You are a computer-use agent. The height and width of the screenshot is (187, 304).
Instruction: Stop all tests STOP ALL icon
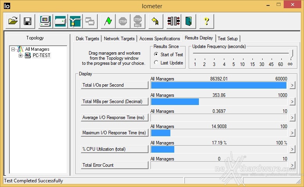click(138, 21)
